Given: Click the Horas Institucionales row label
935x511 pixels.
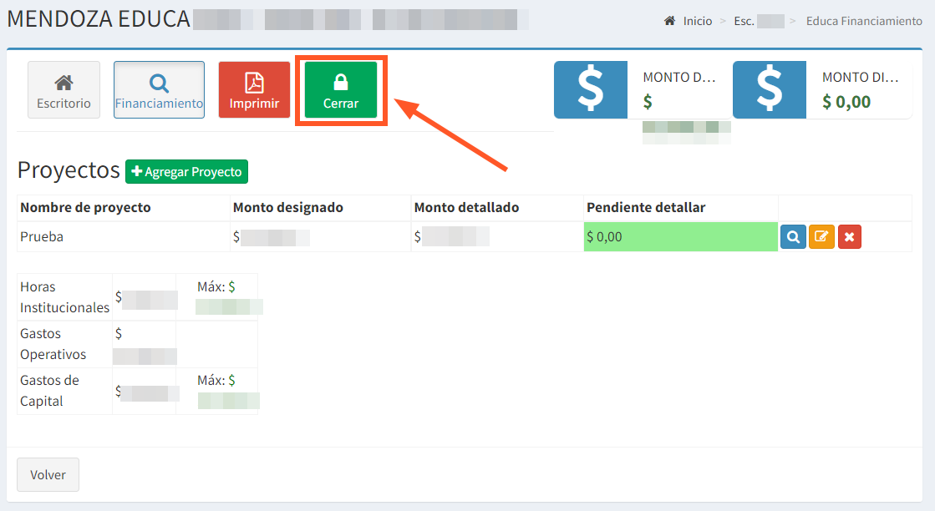Looking at the screenshot, I should pos(64,297).
